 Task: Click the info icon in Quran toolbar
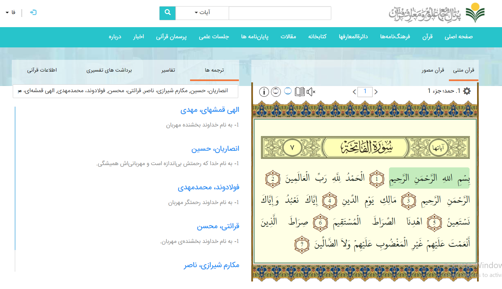pyautogui.click(x=264, y=92)
